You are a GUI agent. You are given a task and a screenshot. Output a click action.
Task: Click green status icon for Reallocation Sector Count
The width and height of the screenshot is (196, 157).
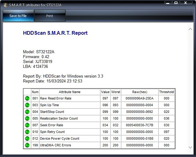(x=27, y=118)
